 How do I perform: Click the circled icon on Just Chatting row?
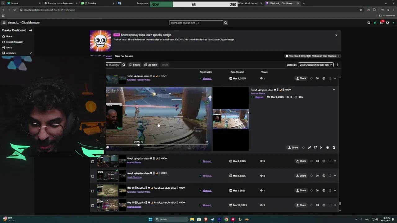(324, 176)
